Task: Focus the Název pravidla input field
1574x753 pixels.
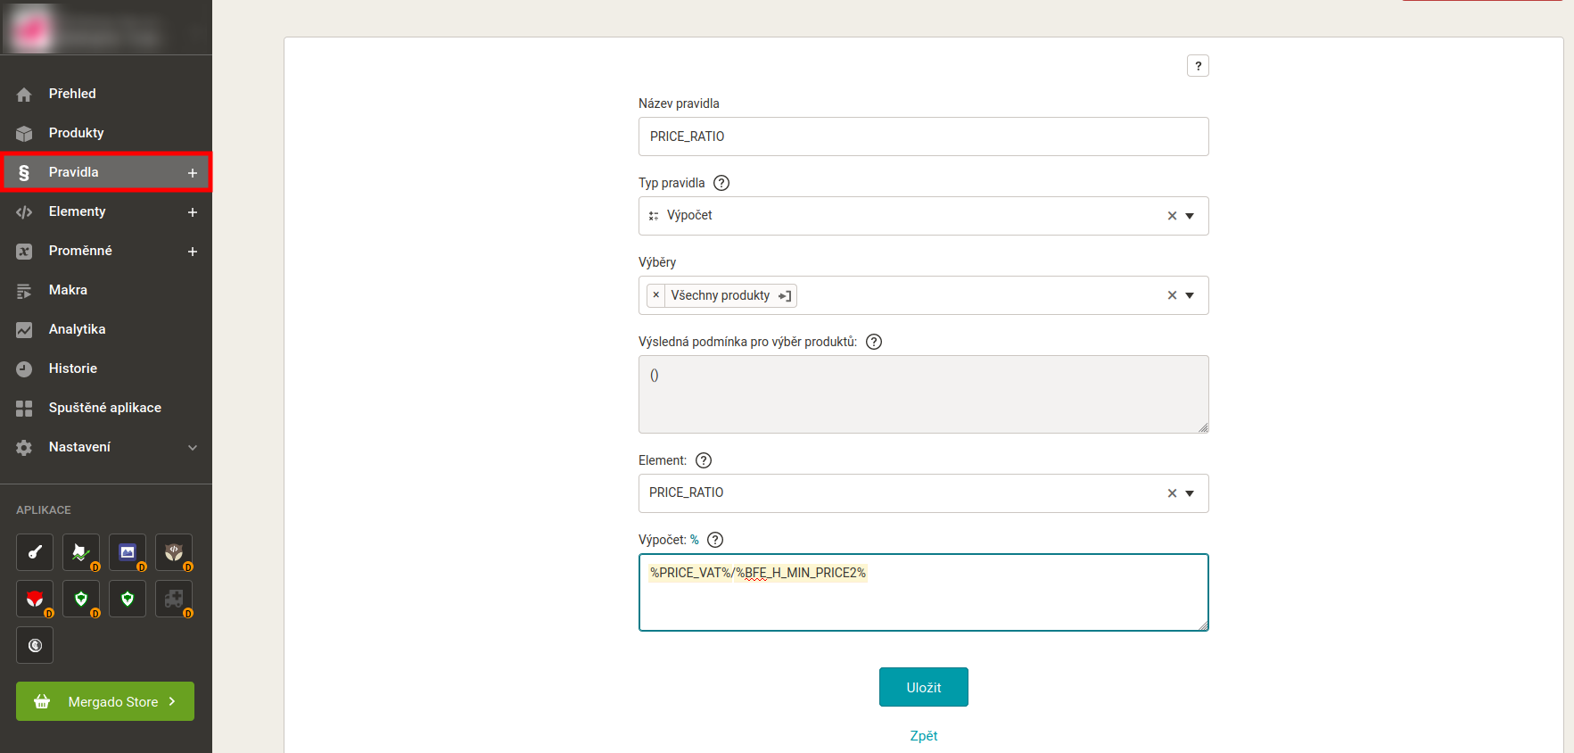Action: pyautogui.click(x=924, y=137)
